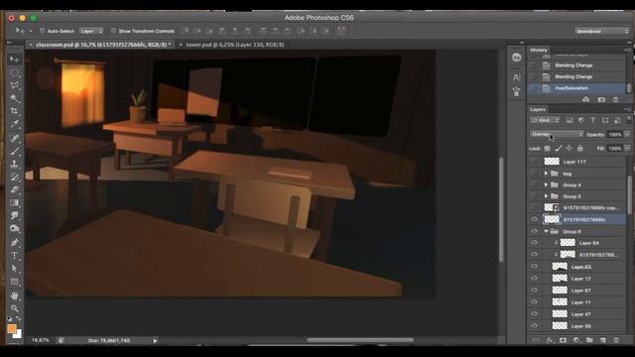Viewport: 635px width, 357px height.
Task: Expand the Group 4 folder
Action: click(546, 184)
